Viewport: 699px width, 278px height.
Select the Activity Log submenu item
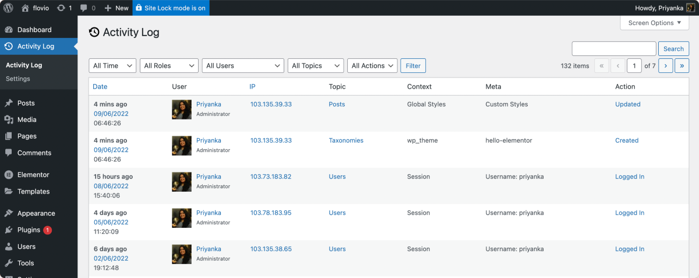[24, 65]
